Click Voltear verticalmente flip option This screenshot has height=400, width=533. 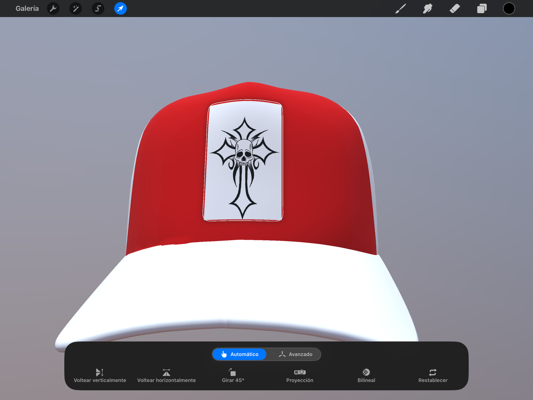100,376
